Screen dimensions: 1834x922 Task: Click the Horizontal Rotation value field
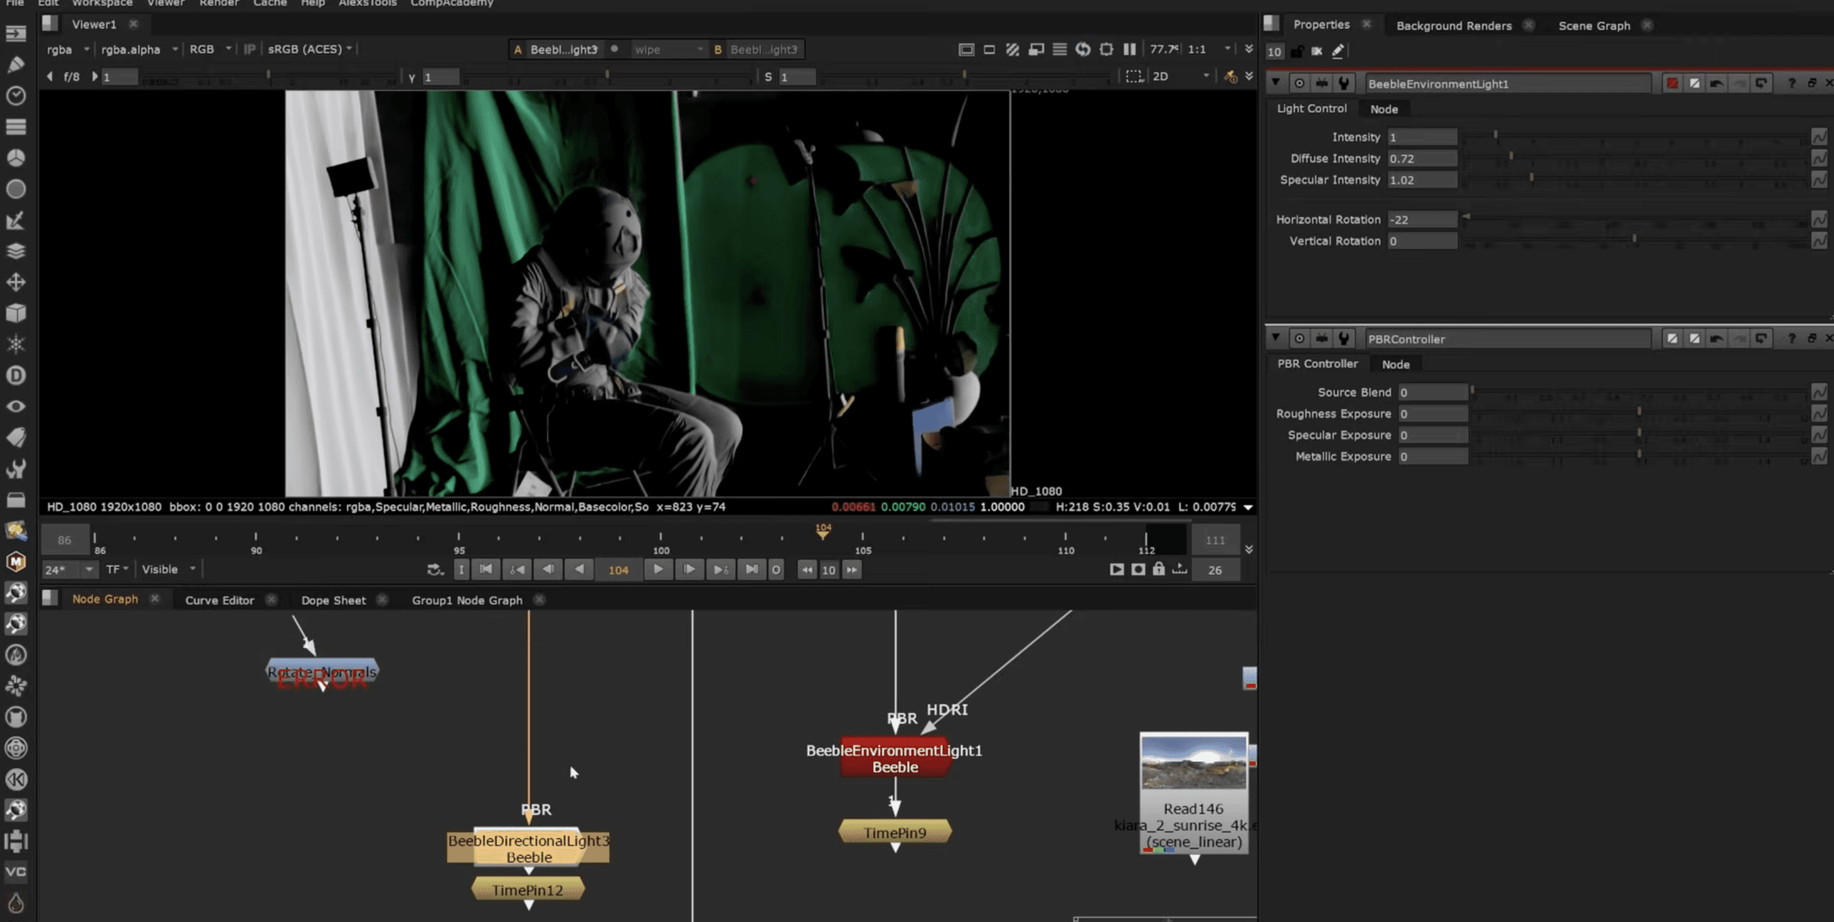[x=1421, y=220]
